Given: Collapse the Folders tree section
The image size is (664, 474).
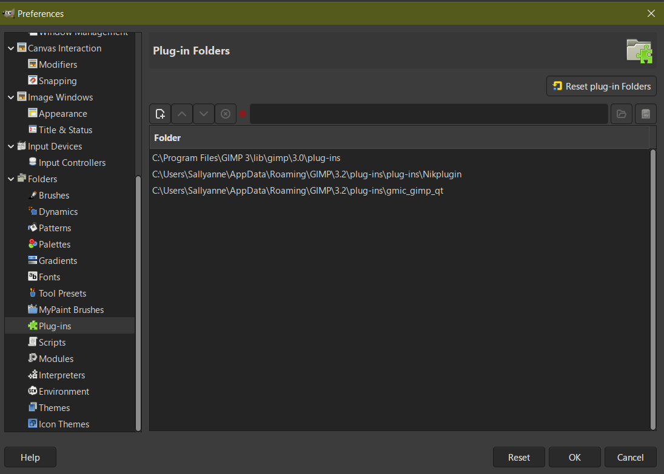Looking at the screenshot, I should 11,179.
